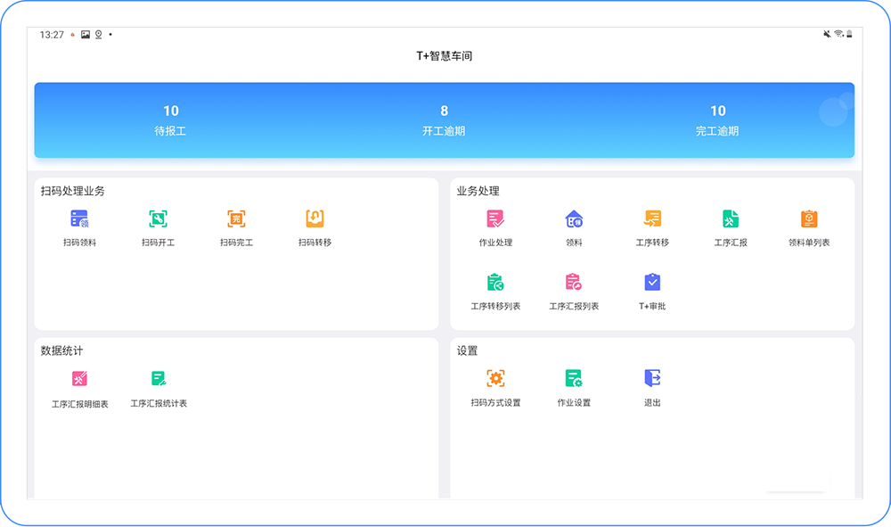Viewport: 891px width, 527px height.
Task: Tap the 完工逾期 overdue stat
Action: pos(717,119)
